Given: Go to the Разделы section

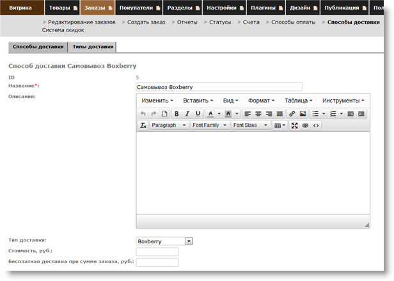Looking at the screenshot, I should 180,8.
